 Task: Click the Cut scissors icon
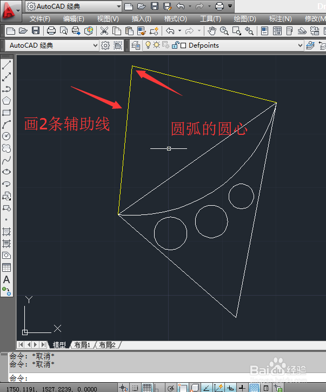104,31
